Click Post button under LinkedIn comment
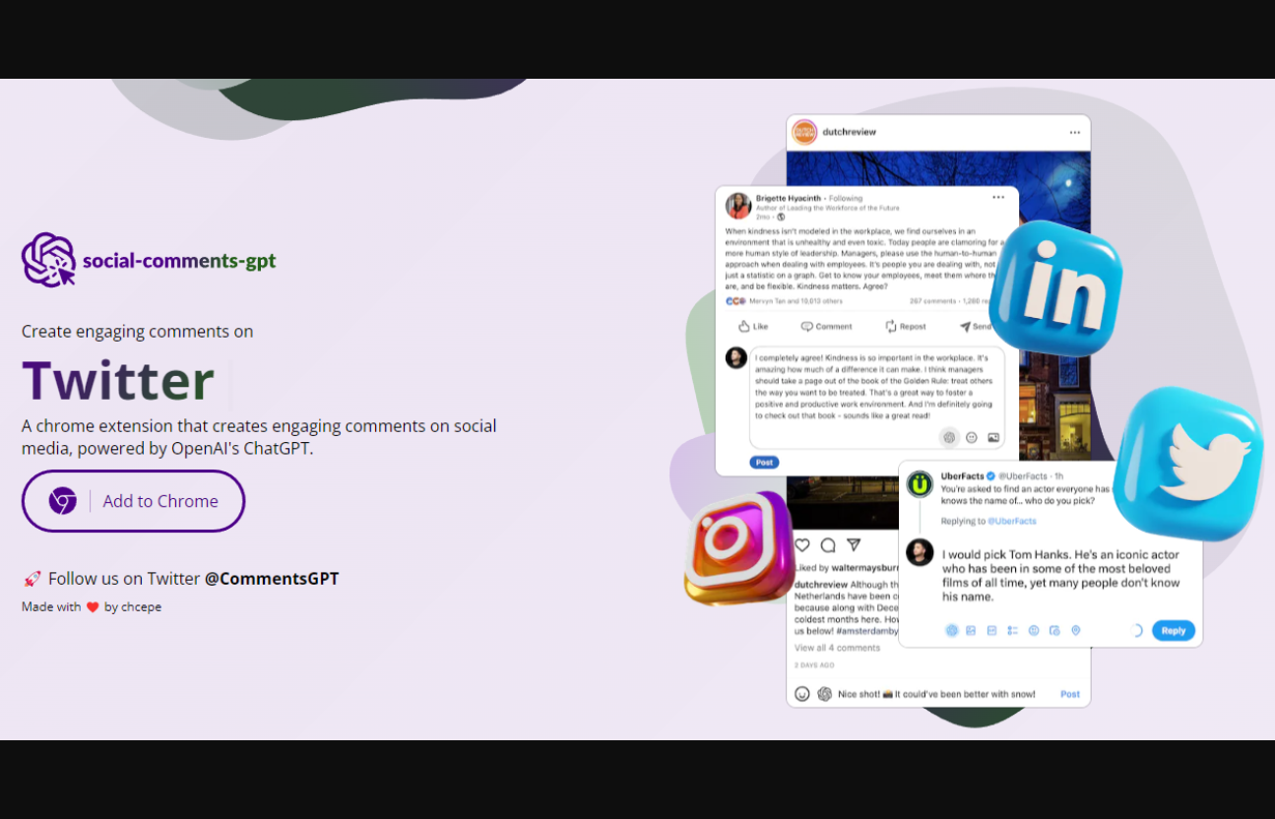This screenshot has height=819, width=1275. coord(764,463)
